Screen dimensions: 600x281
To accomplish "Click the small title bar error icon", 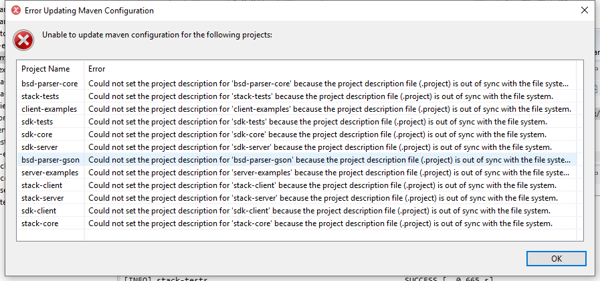I will pyautogui.click(x=17, y=11).
